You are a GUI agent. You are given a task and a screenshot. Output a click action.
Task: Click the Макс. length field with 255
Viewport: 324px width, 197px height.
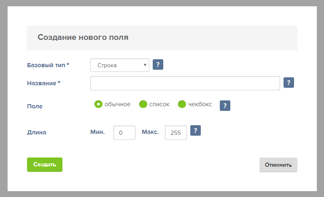point(176,133)
